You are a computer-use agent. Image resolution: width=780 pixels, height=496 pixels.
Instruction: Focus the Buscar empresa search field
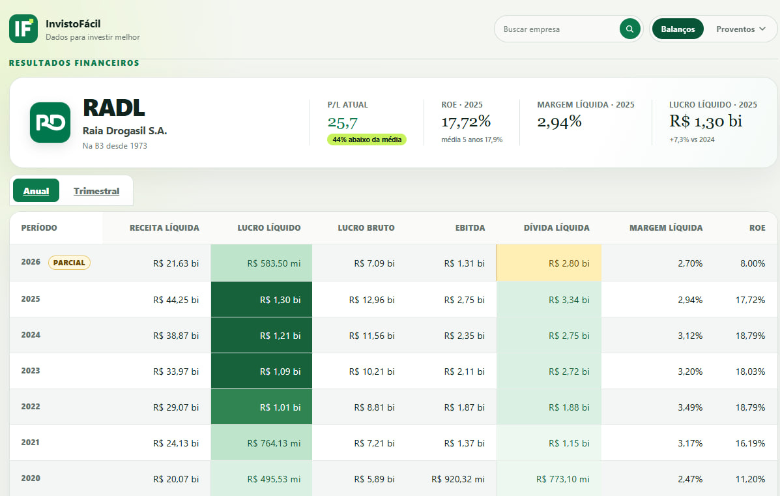click(x=560, y=29)
